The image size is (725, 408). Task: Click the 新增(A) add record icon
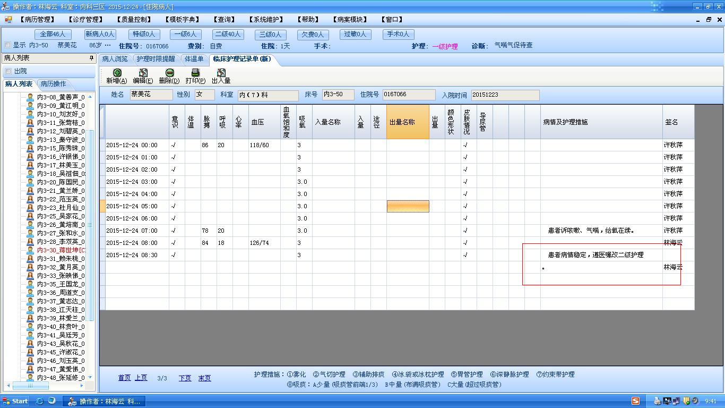117,73
